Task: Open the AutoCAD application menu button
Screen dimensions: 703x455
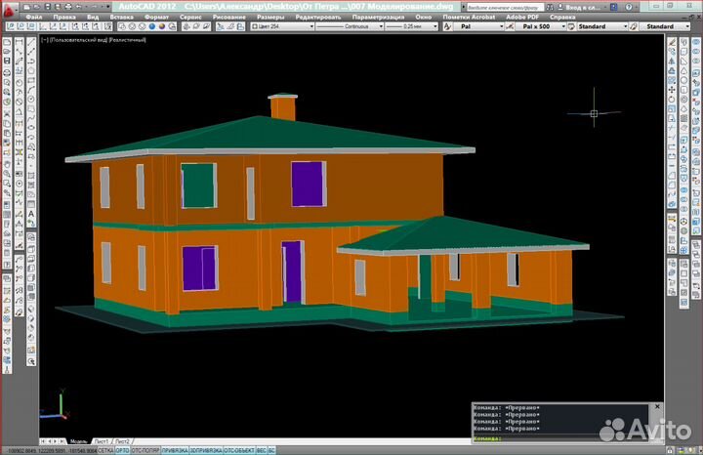Action: [9, 9]
